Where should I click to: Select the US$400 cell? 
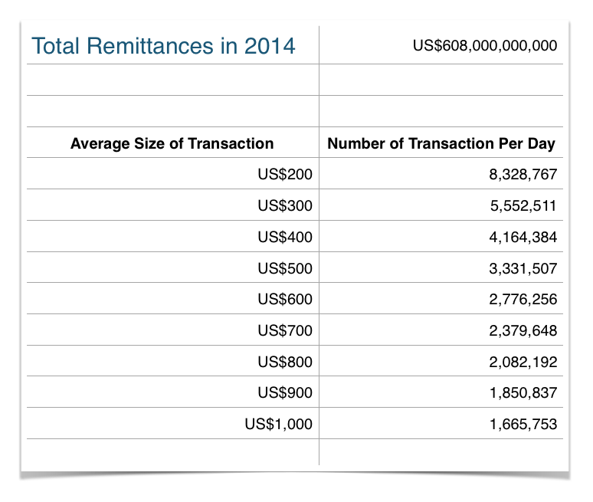[285, 238]
